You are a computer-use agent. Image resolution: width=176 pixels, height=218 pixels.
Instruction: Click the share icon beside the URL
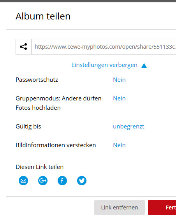(x=23, y=47)
